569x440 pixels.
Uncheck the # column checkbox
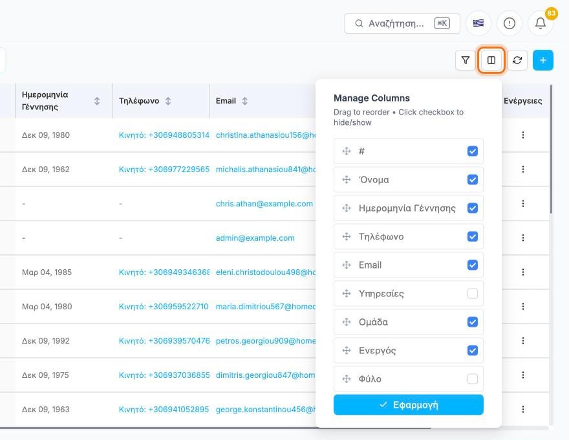click(x=473, y=151)
